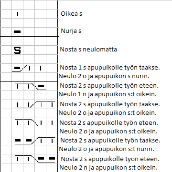The width and height of the screenshot is (172, 172).
Task: Click the four-knit cable crossing to the front
Action: [35, 122]
